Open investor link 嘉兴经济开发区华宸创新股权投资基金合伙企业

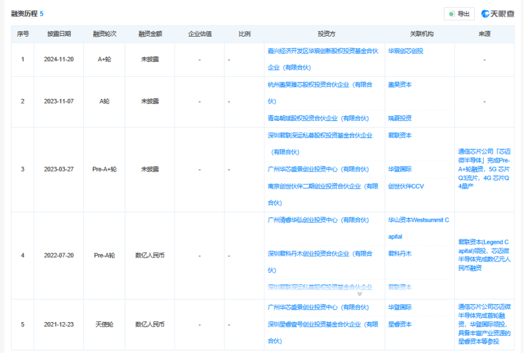(x=323, y=59)
